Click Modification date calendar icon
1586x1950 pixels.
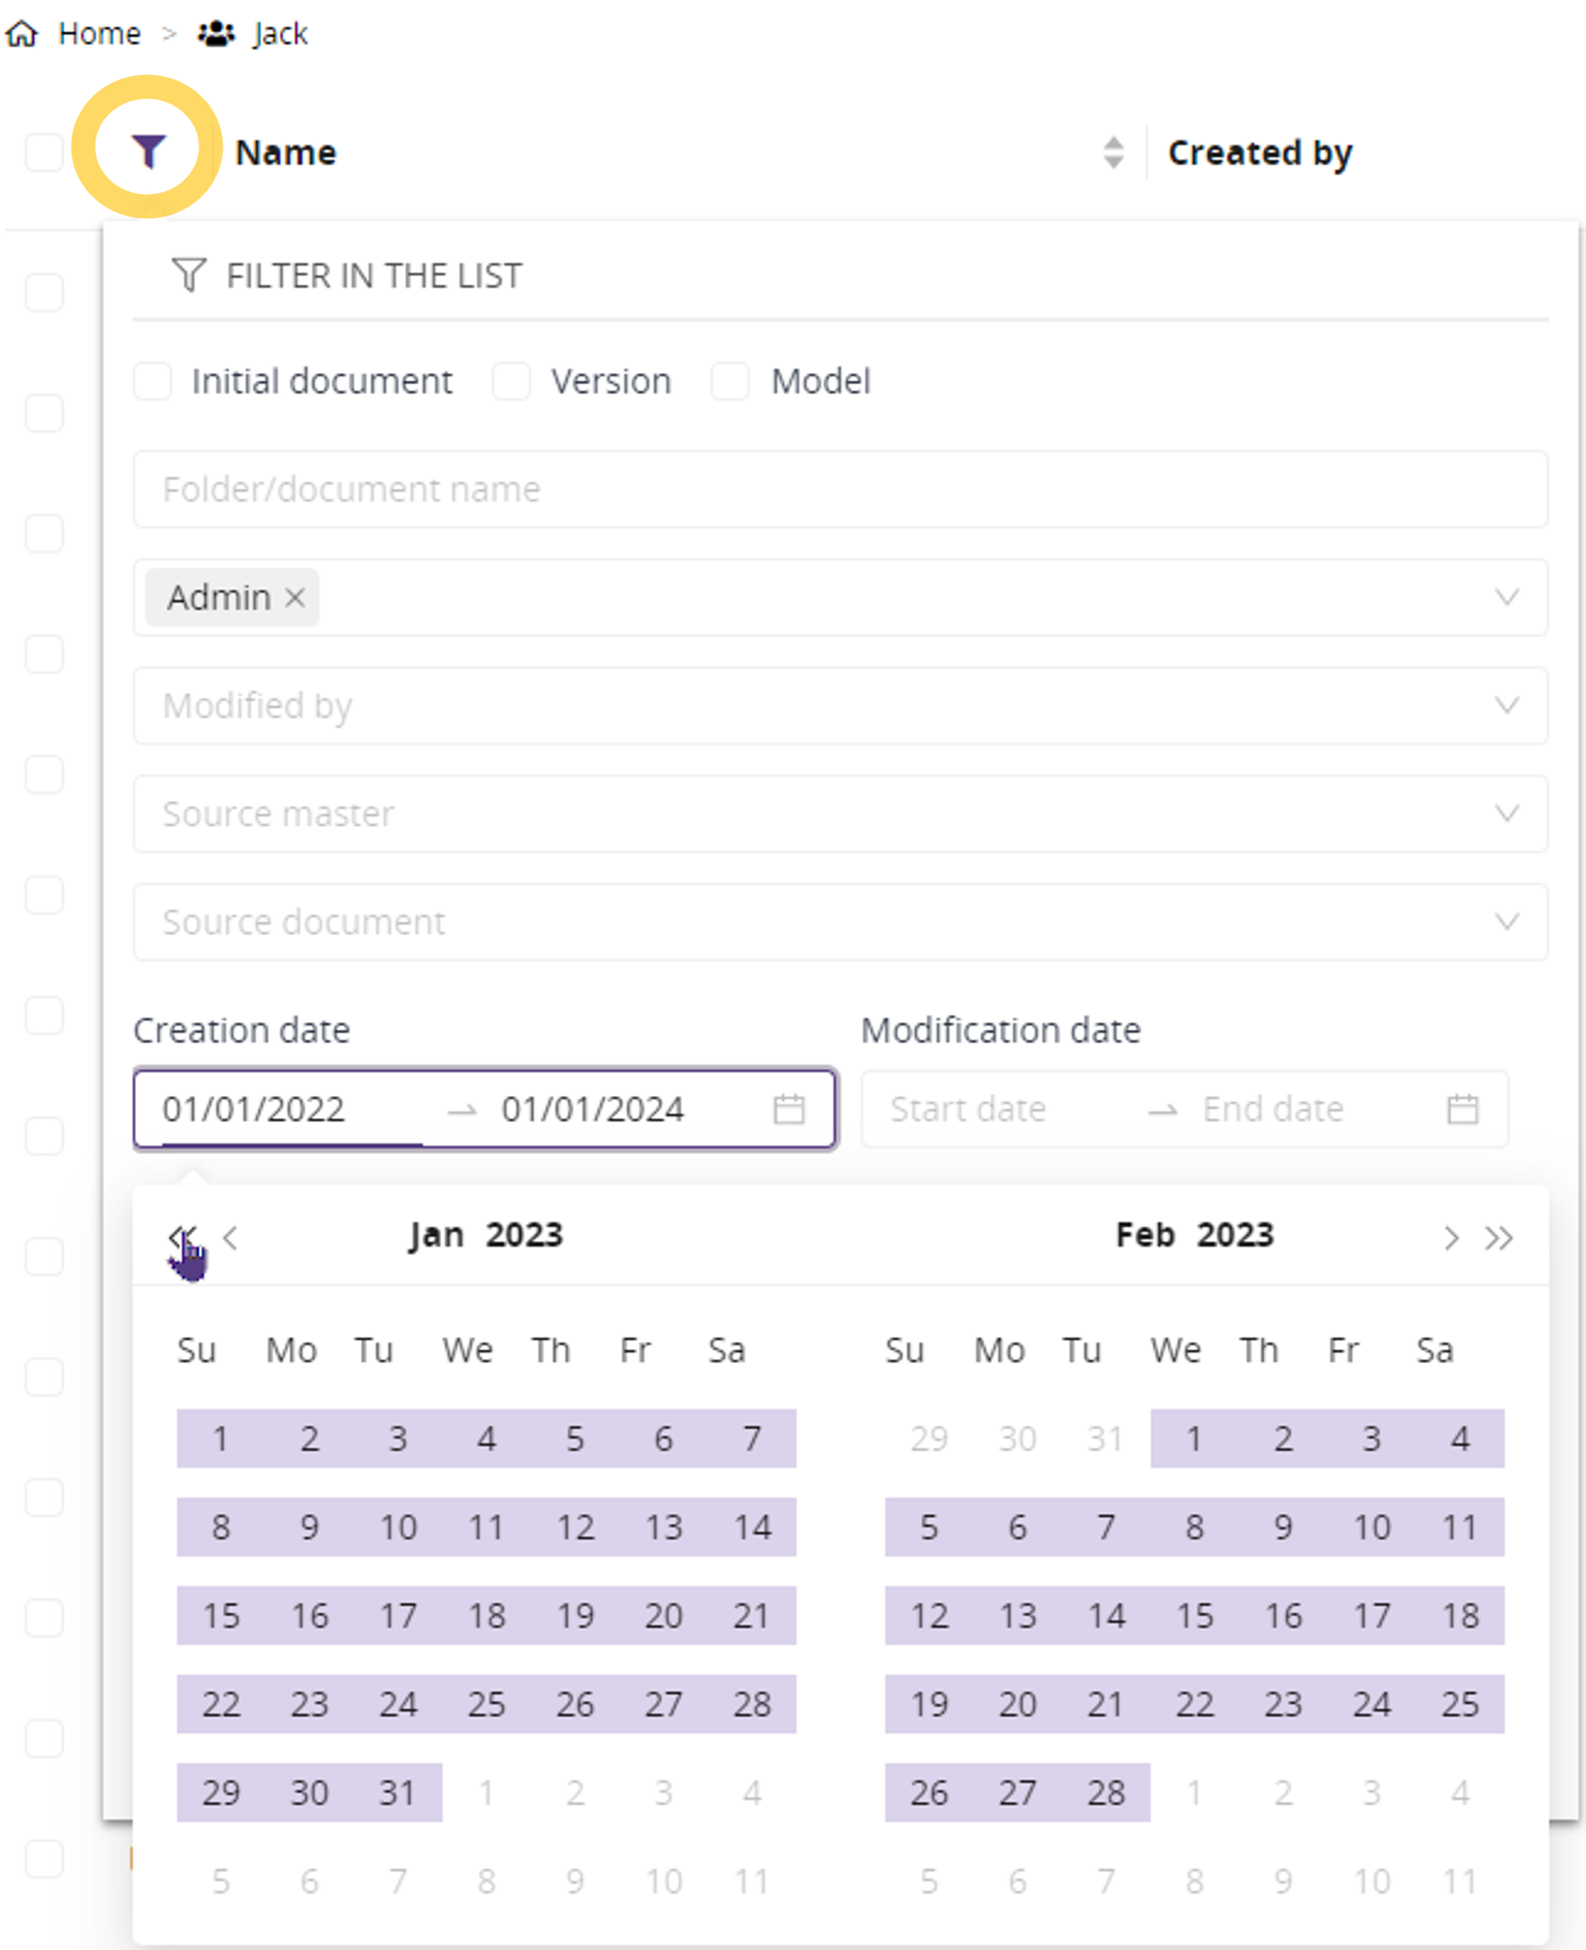pyautogui.click(x=1462, y=1110)
